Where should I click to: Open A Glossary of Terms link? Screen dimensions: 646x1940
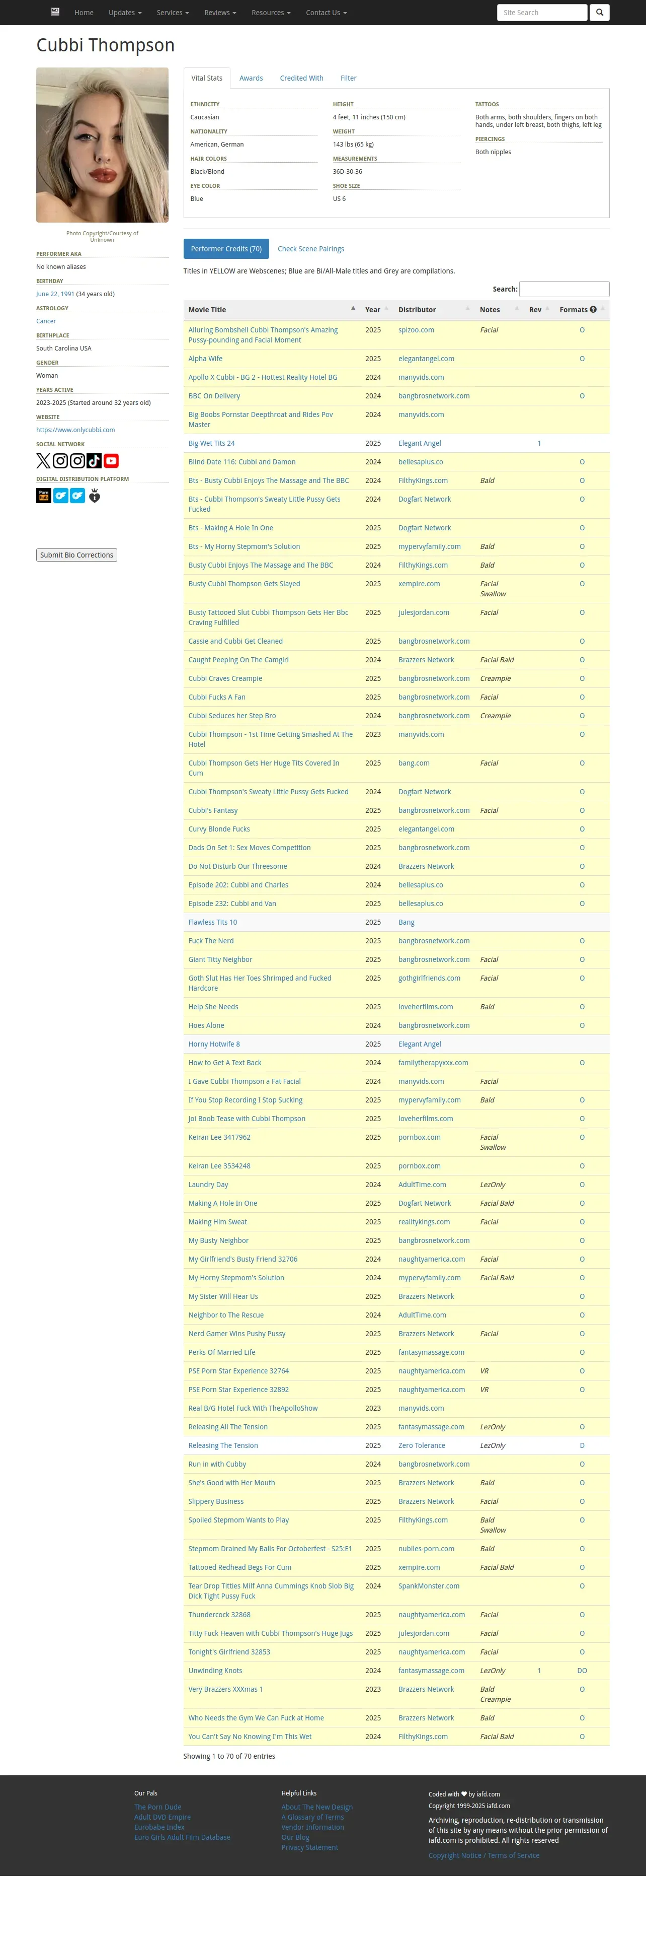tap(312, 1817)
